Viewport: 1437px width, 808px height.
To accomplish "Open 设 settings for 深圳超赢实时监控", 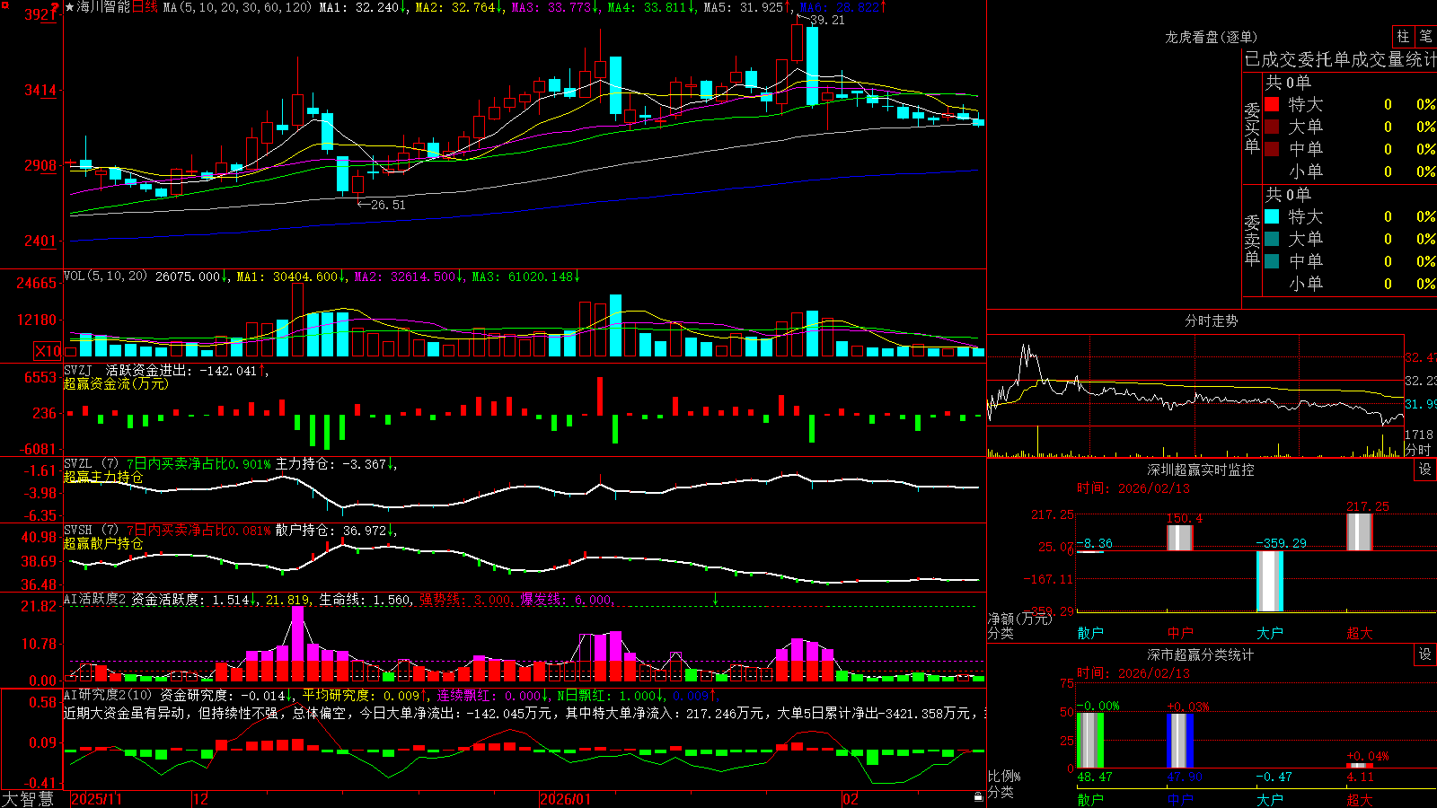I will point(1425,470).
